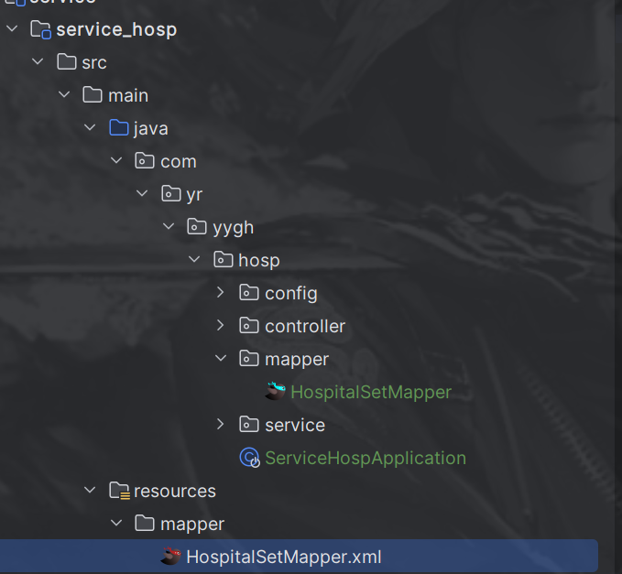The height and width of the screenshot is (574, 622).
Task: Select the yygh package label
Action: [x=234, y=228]
